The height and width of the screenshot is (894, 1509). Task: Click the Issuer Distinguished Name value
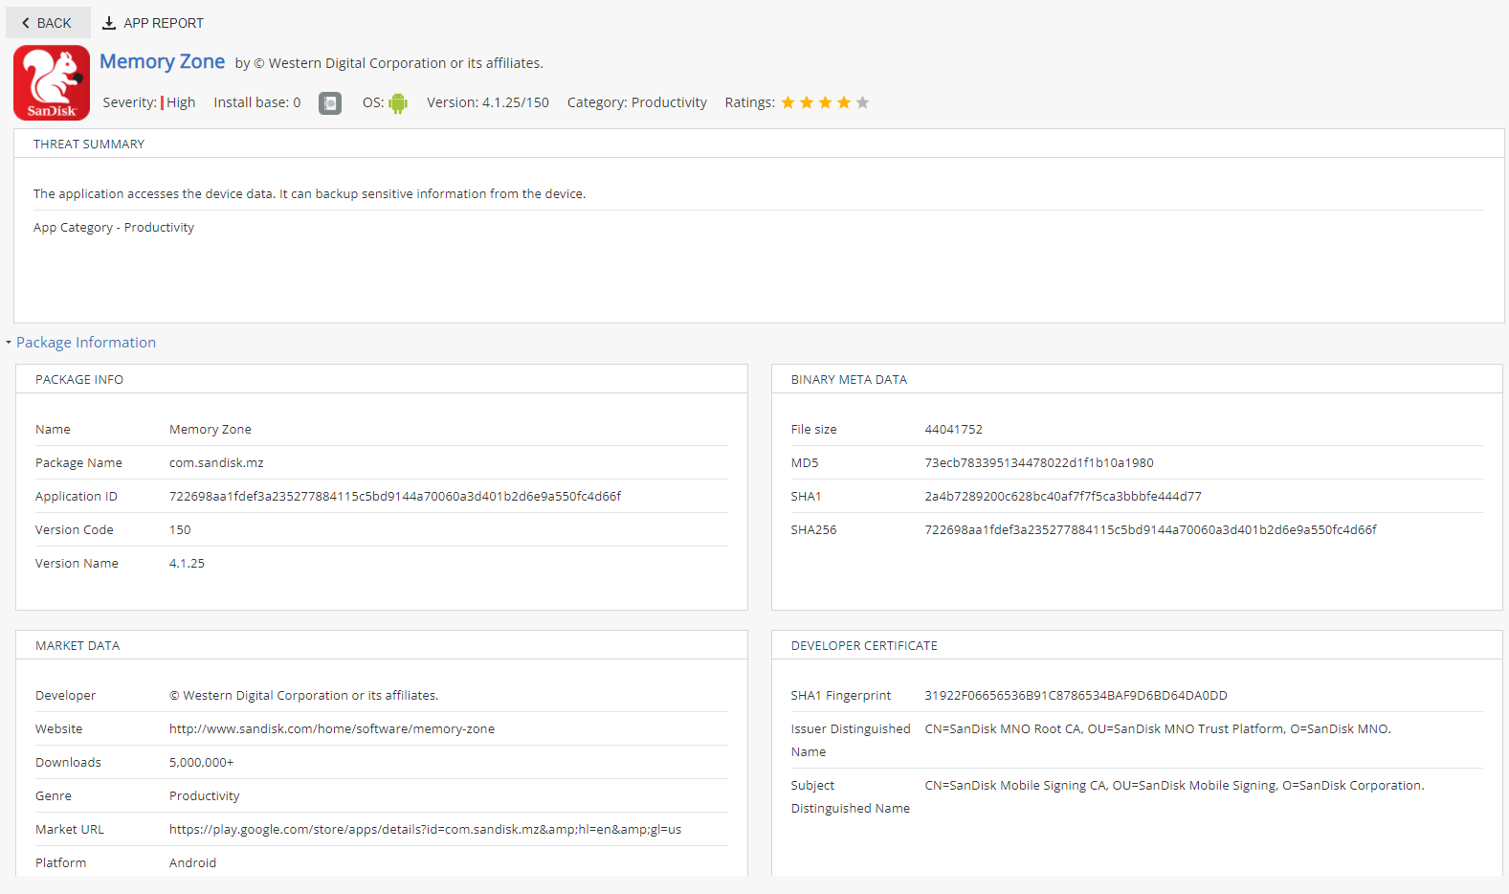point(1158,729)
